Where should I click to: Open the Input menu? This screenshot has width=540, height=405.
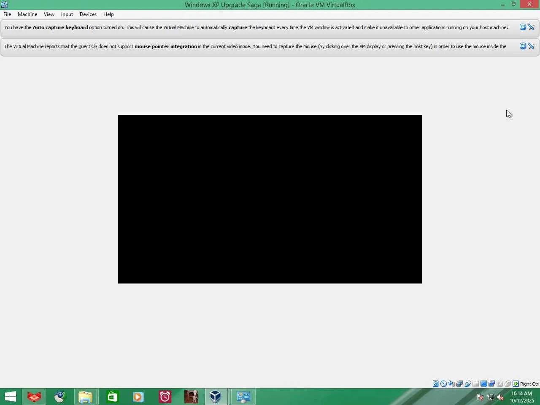67,14
